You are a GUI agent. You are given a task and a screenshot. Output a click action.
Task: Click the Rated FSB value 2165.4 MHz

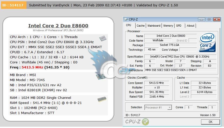[x=157, y=97]
